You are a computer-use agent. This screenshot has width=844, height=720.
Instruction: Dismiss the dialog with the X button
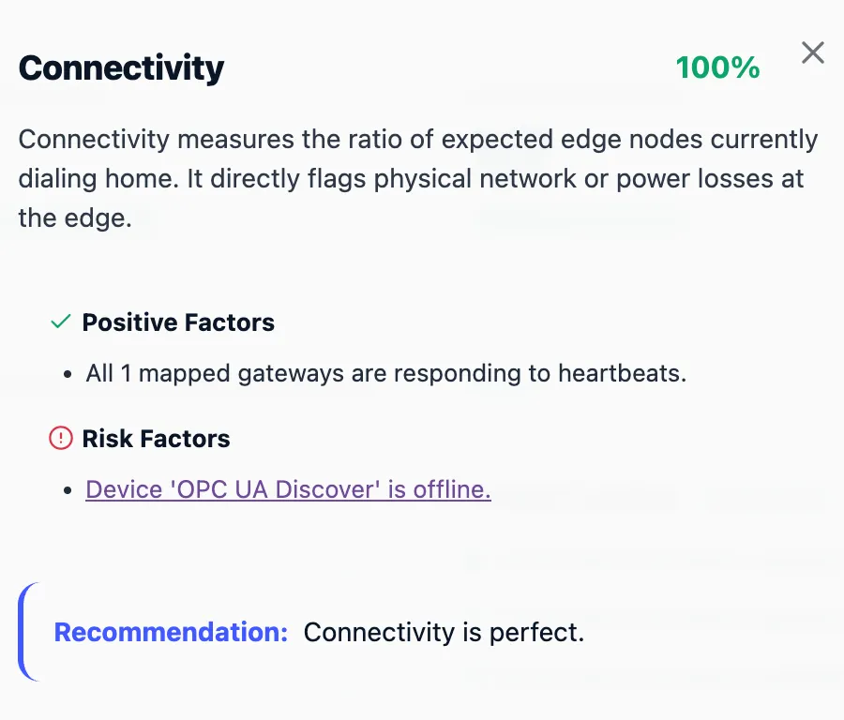point(812,52)
